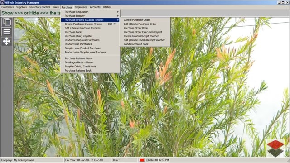Open the Sales menu
This screenshot has height=163, width=290.
[55, 7]
